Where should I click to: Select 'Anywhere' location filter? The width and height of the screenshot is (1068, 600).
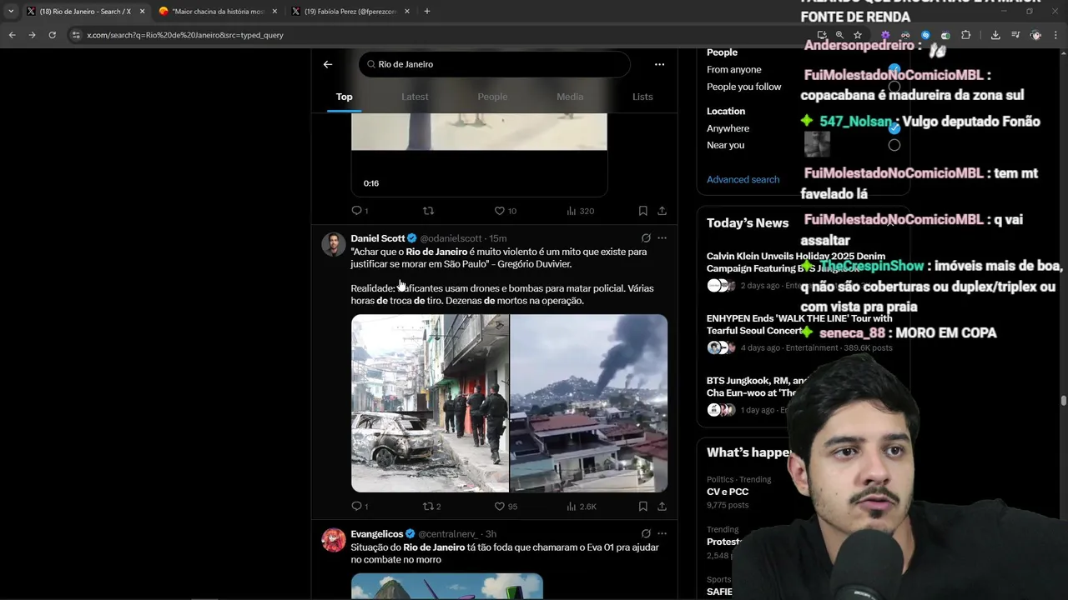tap(894, 128)
